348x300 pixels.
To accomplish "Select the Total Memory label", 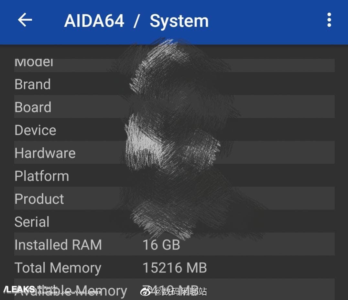I will 58,268.
